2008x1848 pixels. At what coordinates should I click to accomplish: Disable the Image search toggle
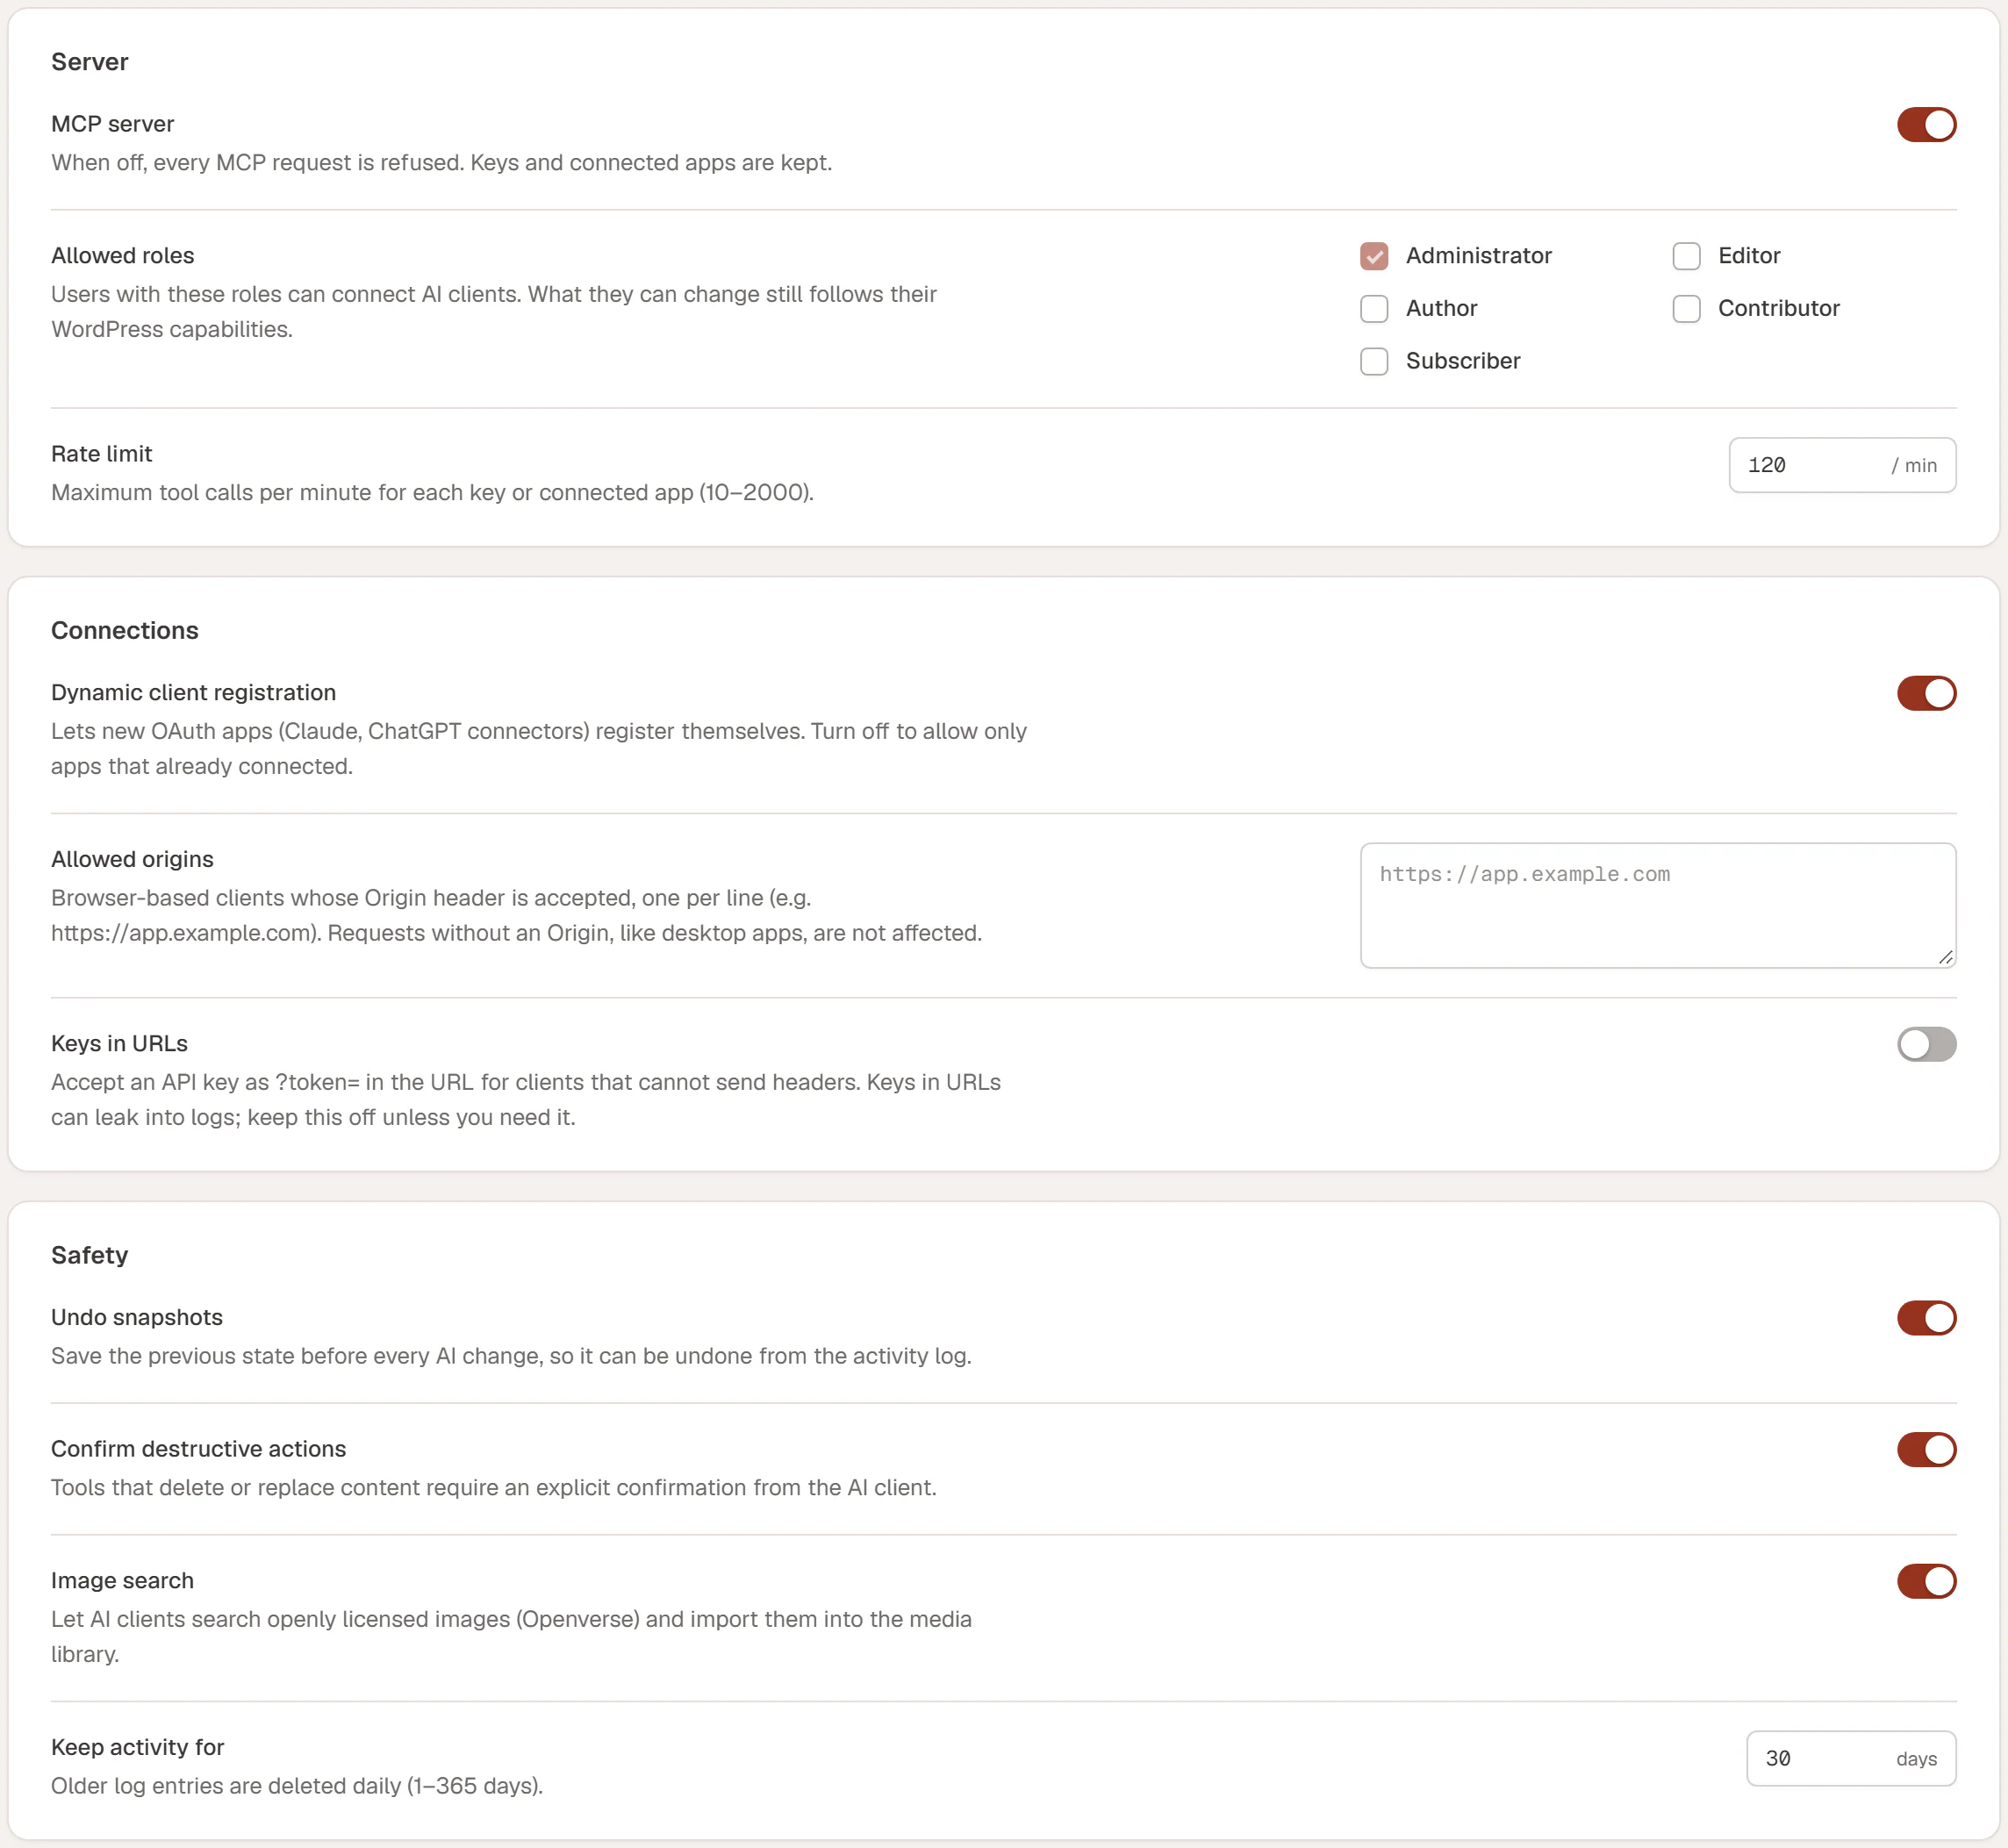[x=1926, y=1581]
